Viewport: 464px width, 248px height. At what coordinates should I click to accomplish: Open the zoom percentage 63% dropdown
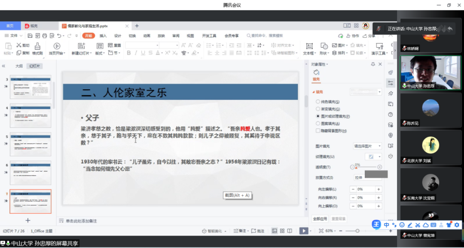pyautogui.click(x=331, y=231)
